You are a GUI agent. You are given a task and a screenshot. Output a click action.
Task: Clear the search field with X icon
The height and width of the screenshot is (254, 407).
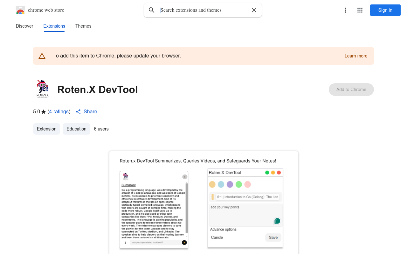click(254, 10)
